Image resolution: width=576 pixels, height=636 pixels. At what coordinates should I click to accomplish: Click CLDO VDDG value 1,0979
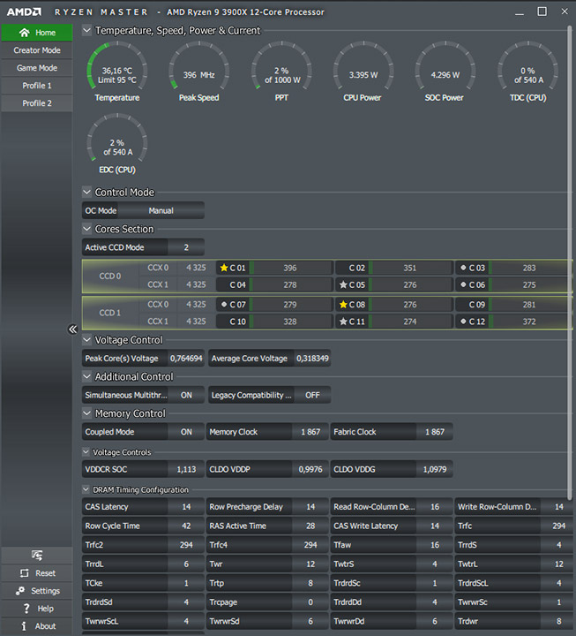tap(435, 469)
